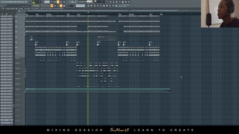Click the playlist horizontal scrollbar
Image resolution: width=239 pixels, height=134 pixels.
coord(102,11)
